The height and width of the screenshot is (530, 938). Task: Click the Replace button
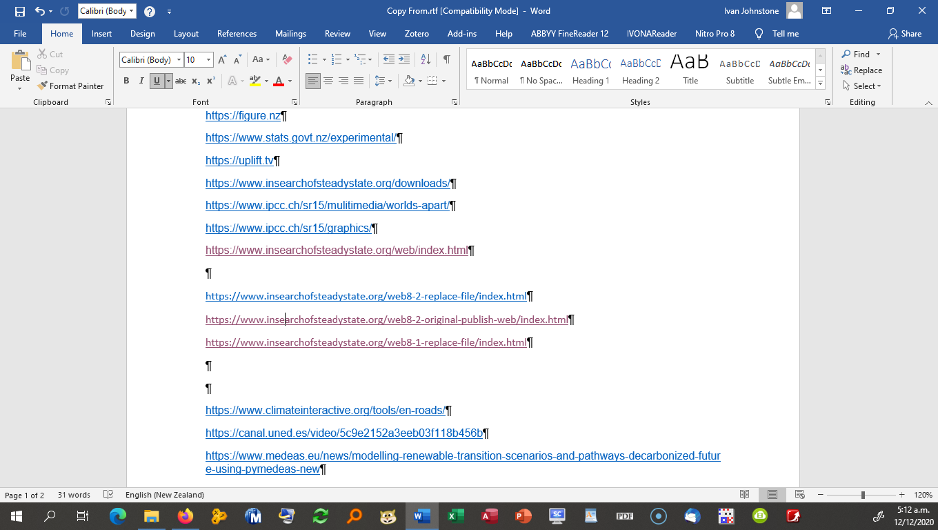(x=861, y=70)
